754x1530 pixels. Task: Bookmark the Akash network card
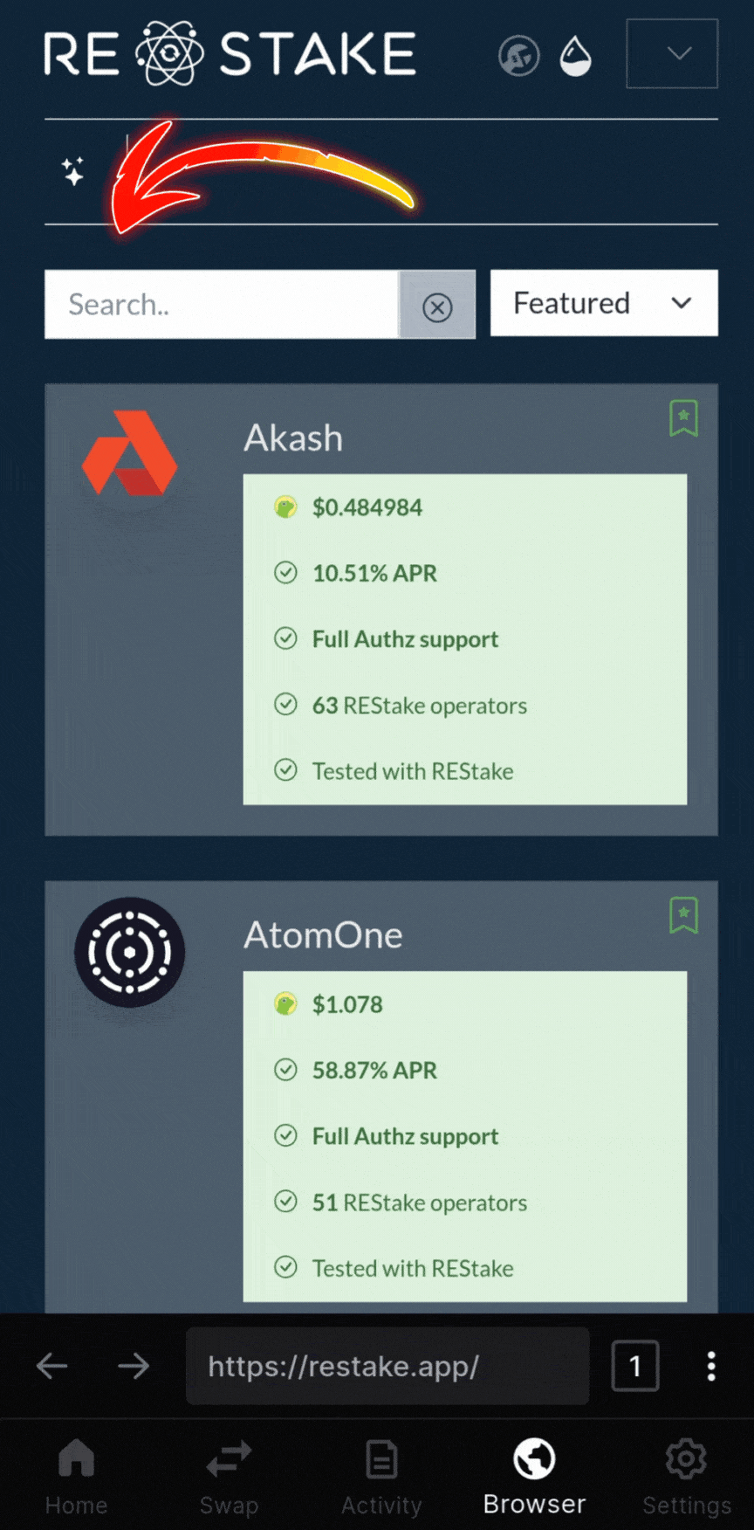pos(683,418)
